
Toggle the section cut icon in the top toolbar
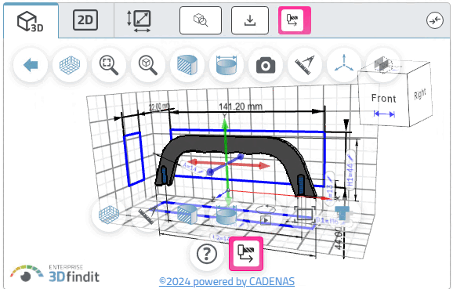pyautogui.click(x=187, y=65)
